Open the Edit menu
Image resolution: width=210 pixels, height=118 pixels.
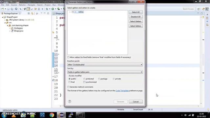click(x=8, y=5)
